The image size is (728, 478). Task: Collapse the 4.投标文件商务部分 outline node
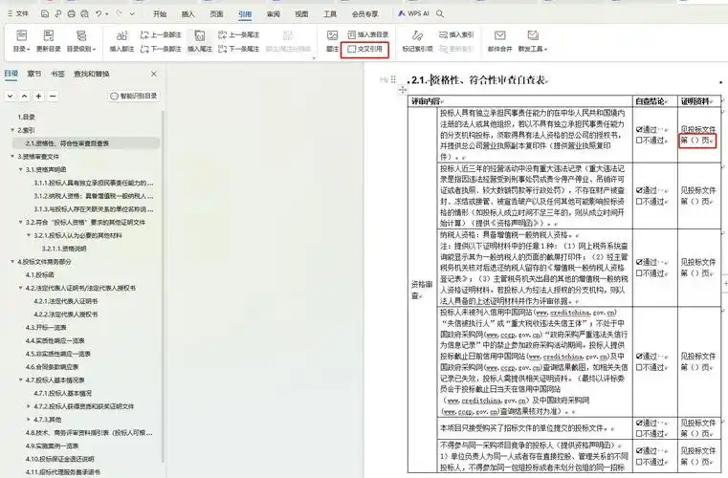(x=12, y=262)
